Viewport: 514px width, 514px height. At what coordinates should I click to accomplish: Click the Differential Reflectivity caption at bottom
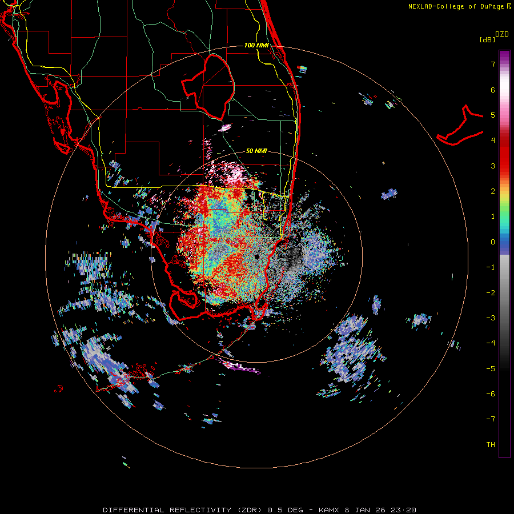pos(260,510)
